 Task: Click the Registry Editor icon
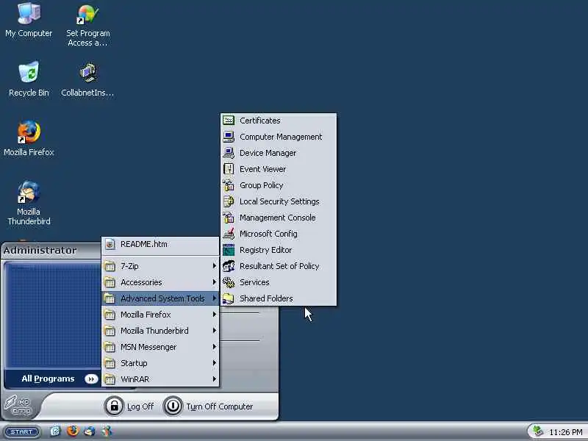pyautogui.click(x=229, y=249)
